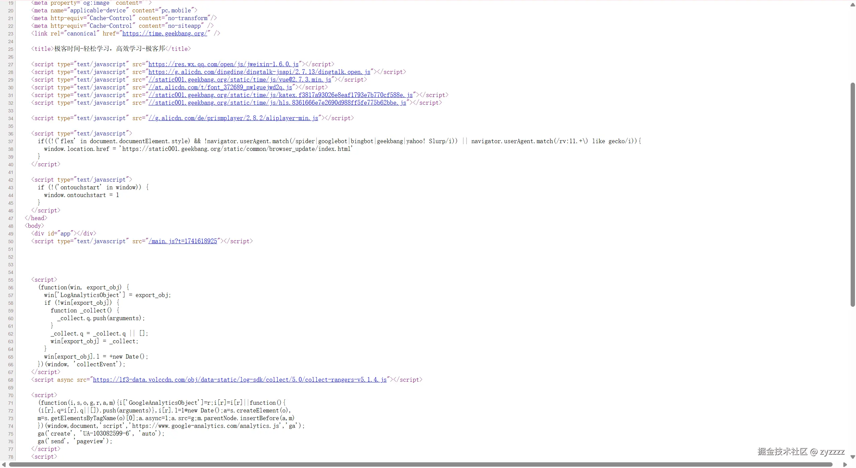Click line number 50

click(11, 242)
